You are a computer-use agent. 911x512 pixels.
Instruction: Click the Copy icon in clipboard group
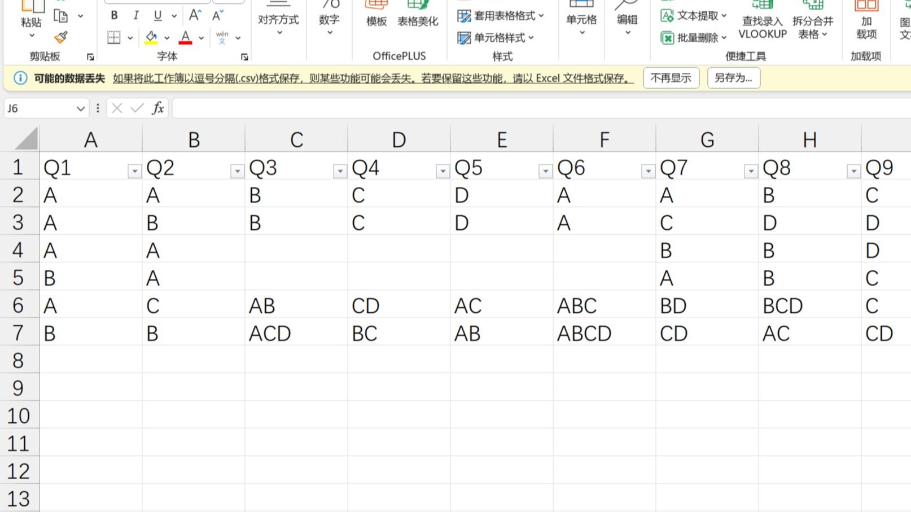tap(61, 15)
